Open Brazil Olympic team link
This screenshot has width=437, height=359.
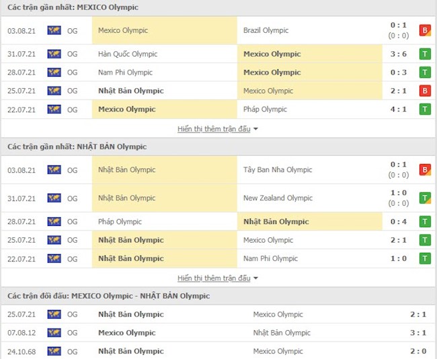266,30
